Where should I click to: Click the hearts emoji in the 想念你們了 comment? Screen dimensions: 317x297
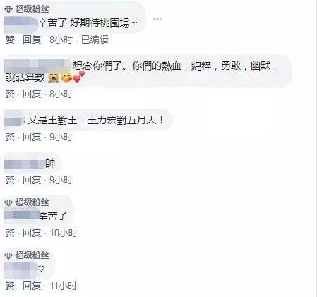click(x=79, y=77)
